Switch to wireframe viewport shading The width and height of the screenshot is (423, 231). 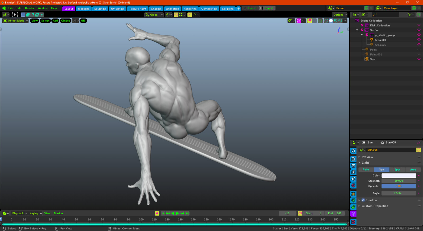326,21
